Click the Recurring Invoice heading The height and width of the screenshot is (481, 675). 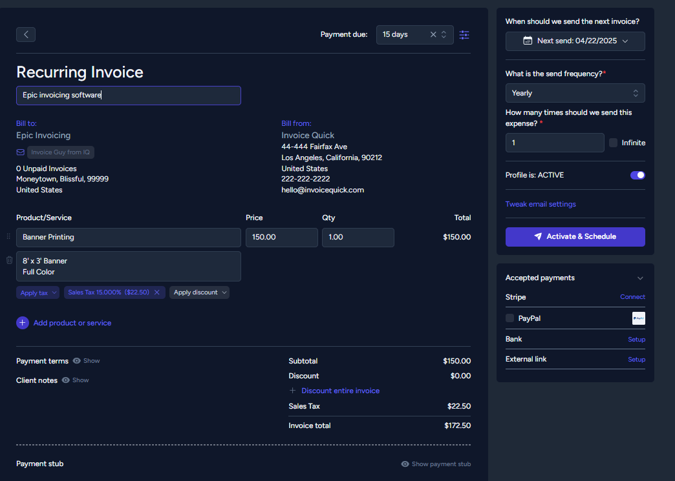80,72
